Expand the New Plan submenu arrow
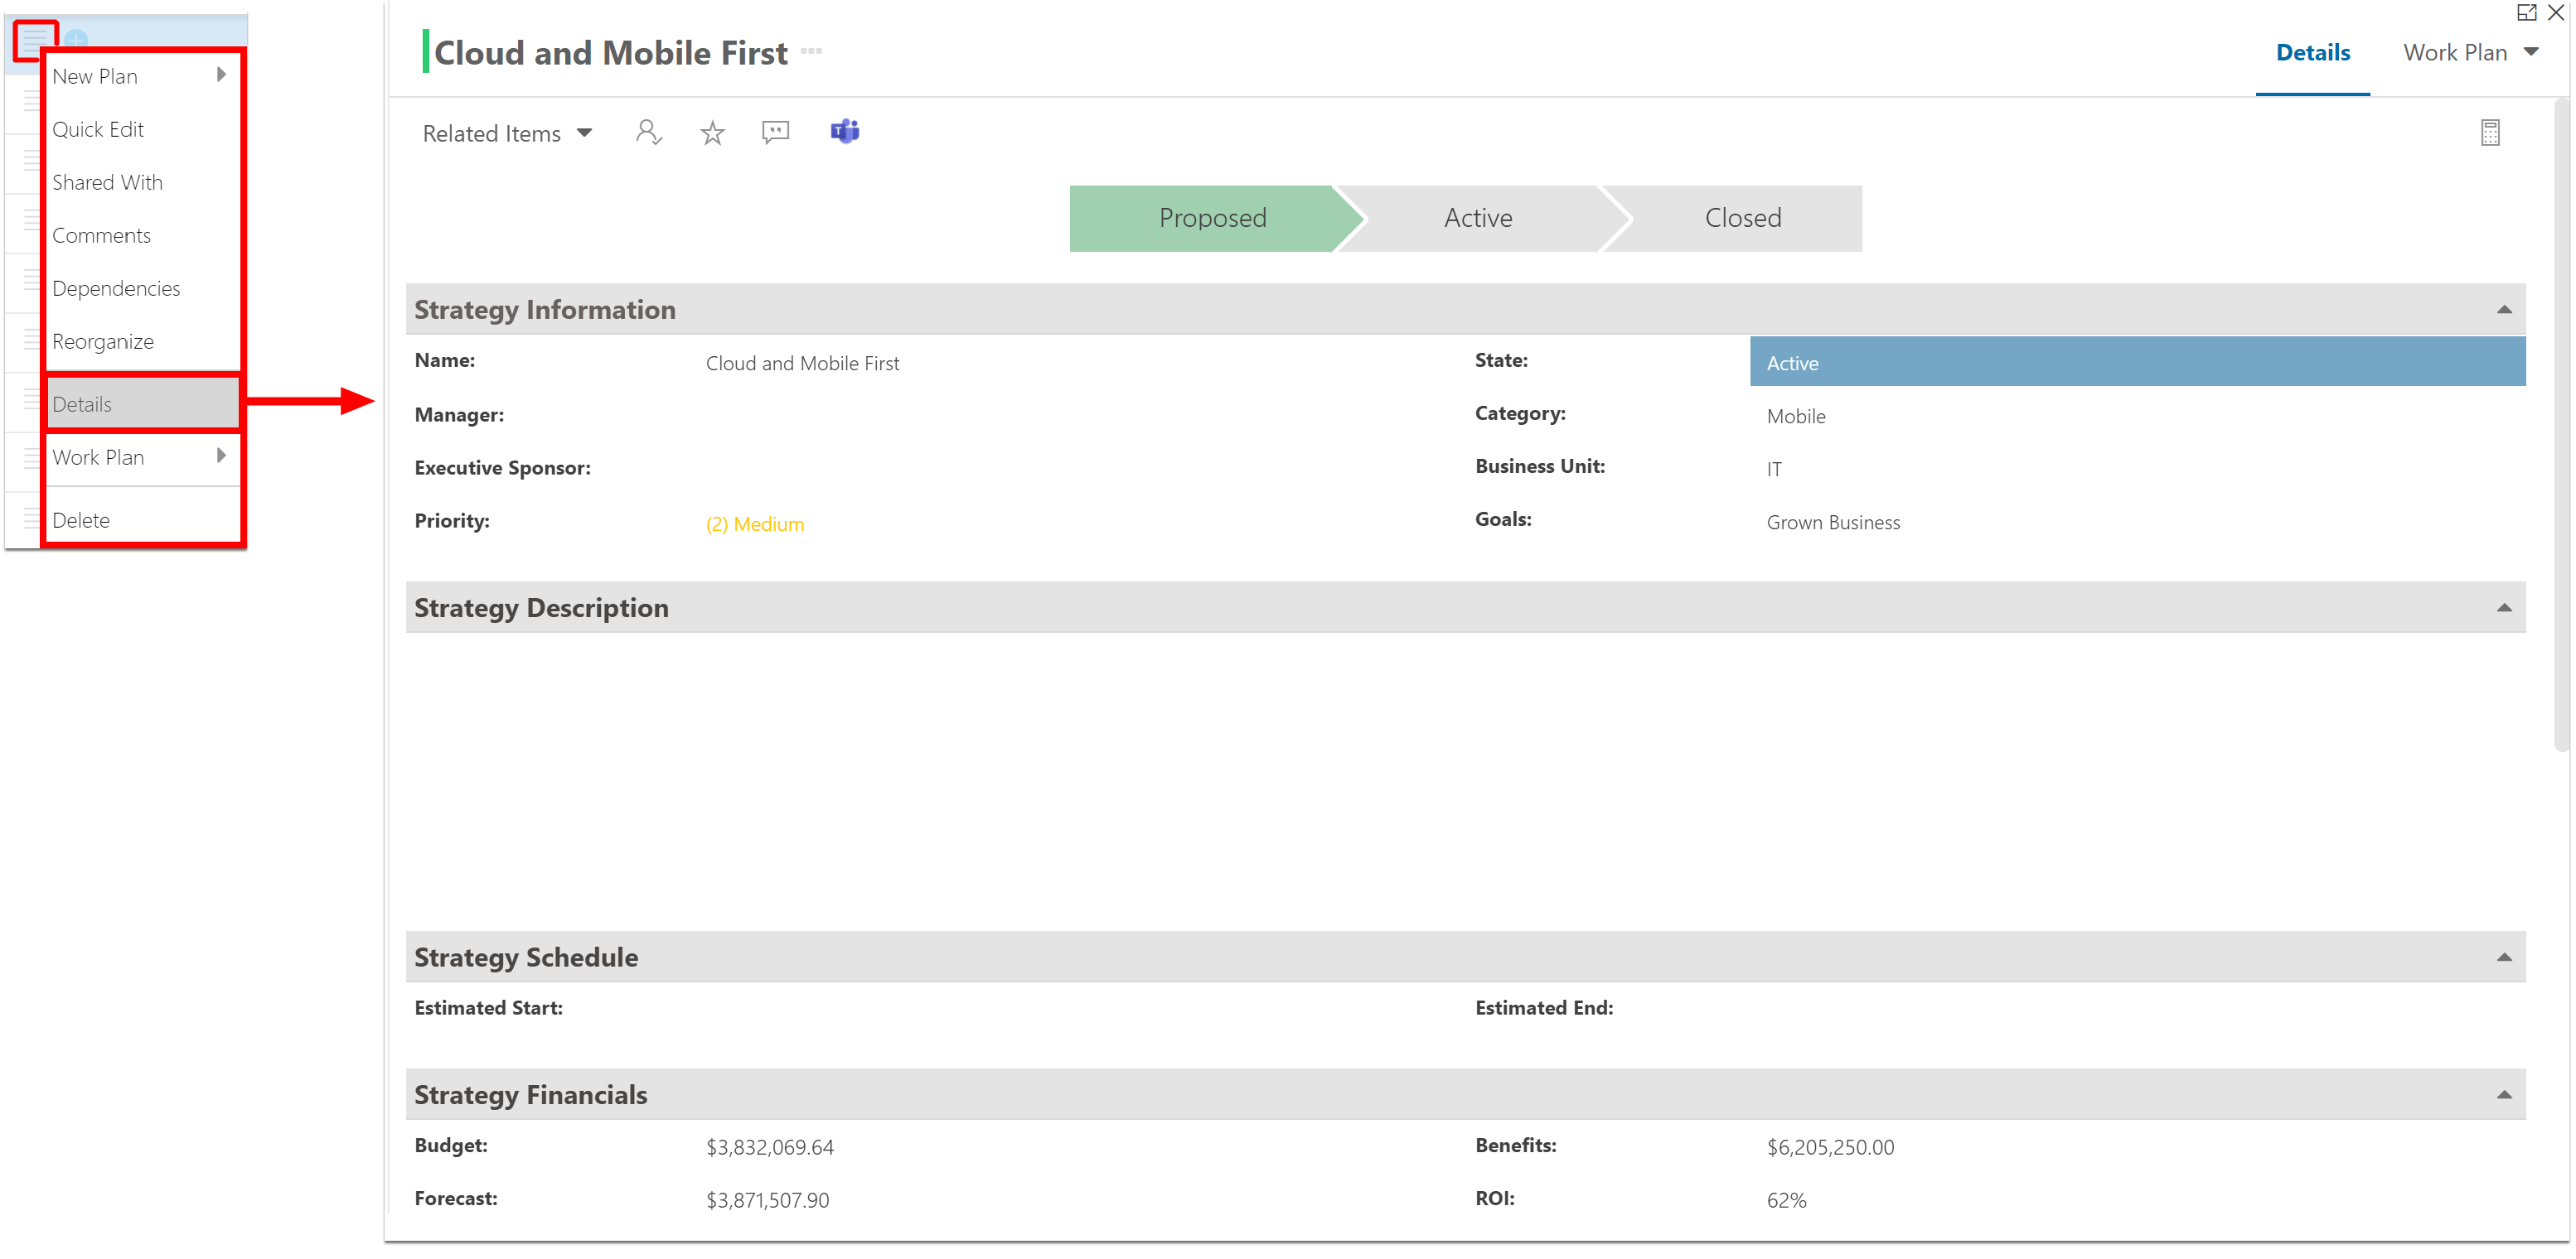 coord(221,75)
